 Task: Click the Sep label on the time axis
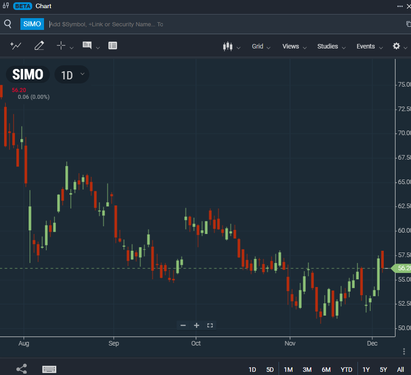[114, 343]
